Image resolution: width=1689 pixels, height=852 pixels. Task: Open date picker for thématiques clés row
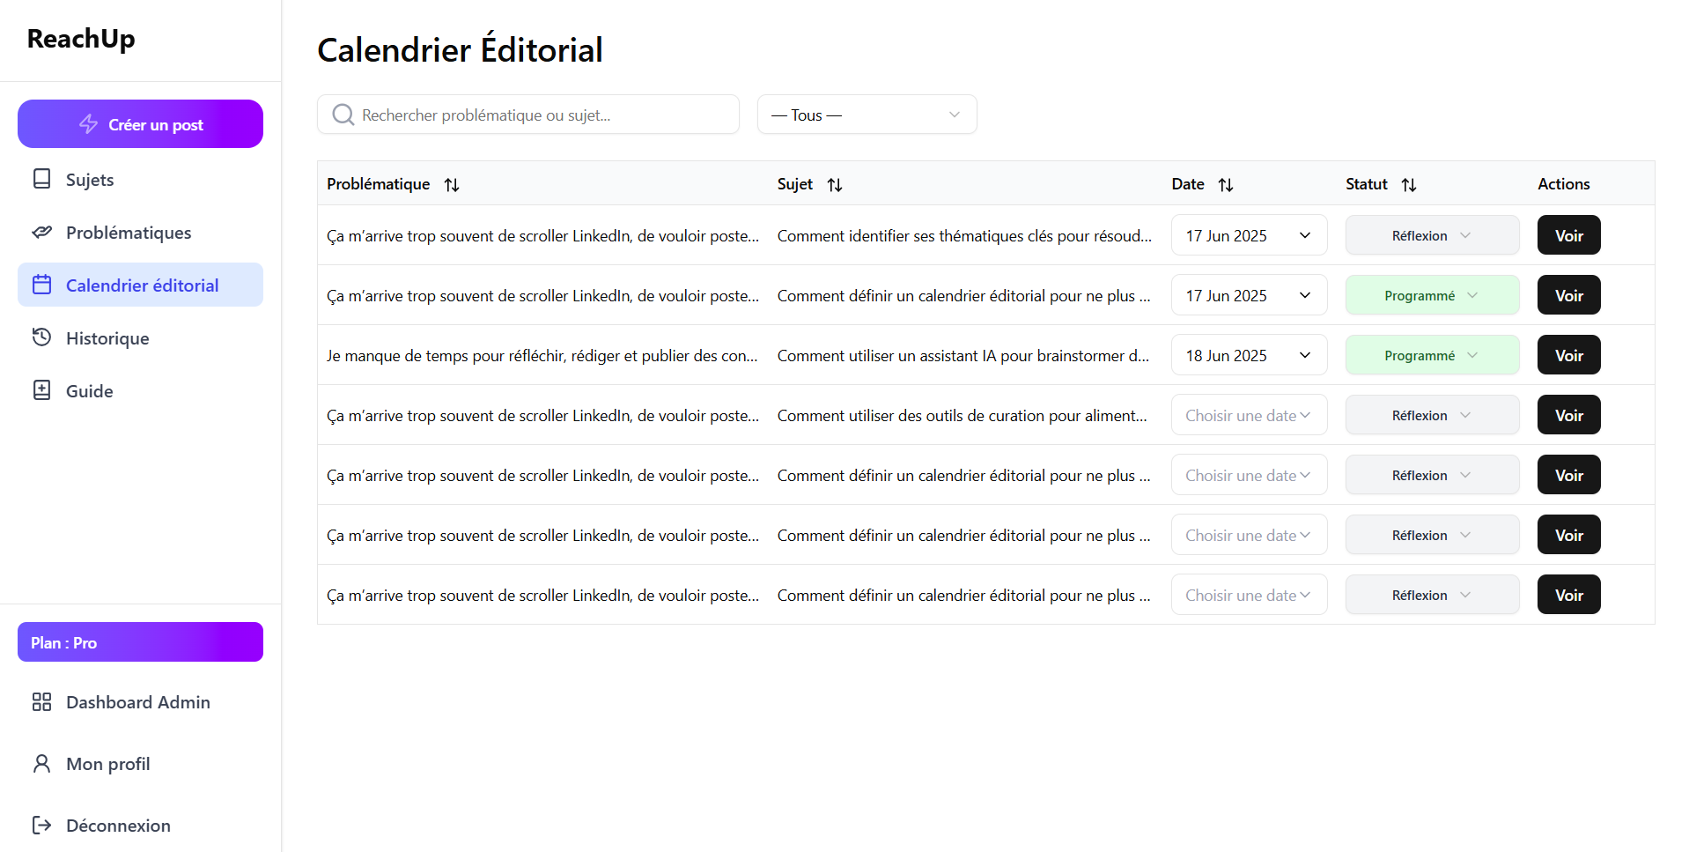pyautogui.click(x=1249, y=235)
